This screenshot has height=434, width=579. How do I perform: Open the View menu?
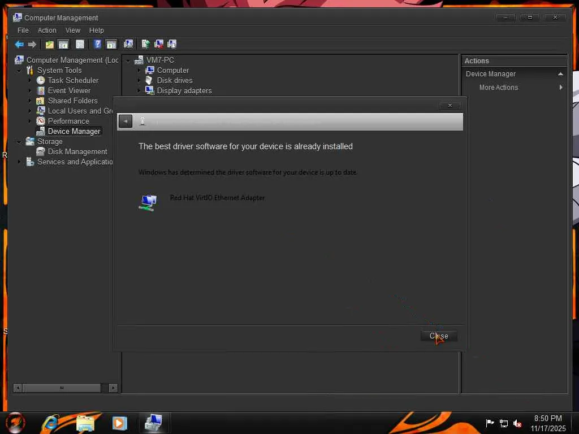click(x=73, y=31)
